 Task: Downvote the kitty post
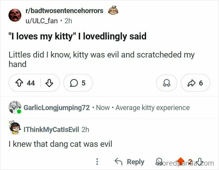(x=49, y=83)
